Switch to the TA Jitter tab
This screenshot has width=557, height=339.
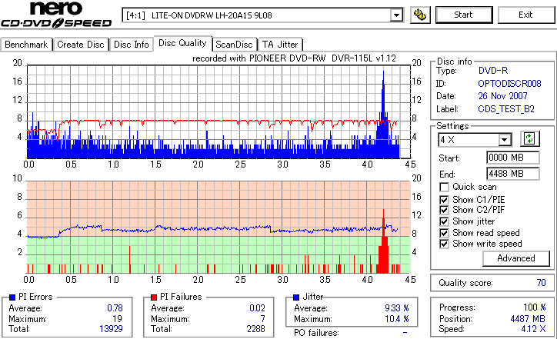click(280, 45)
